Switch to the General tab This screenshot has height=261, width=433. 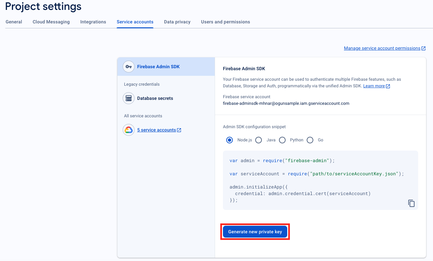click(14, 22)
